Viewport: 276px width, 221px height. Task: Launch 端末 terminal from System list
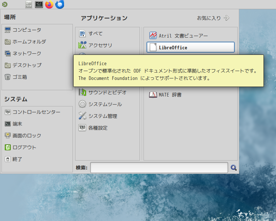point(14,124)
